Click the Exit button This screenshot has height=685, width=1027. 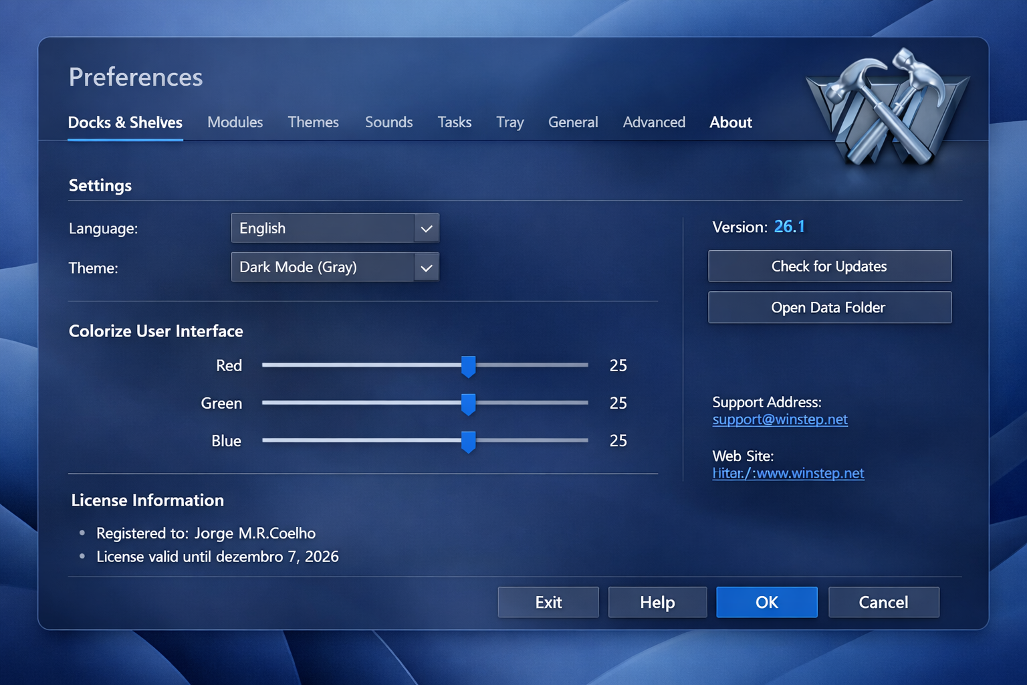click(548, 602)
